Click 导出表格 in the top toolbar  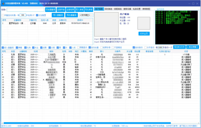(x=88, y=10)
